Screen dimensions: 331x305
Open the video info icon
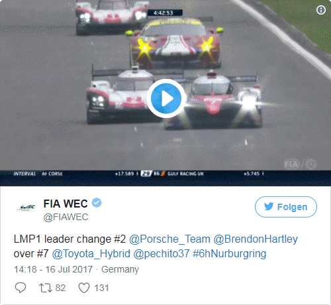click(321, 10)
